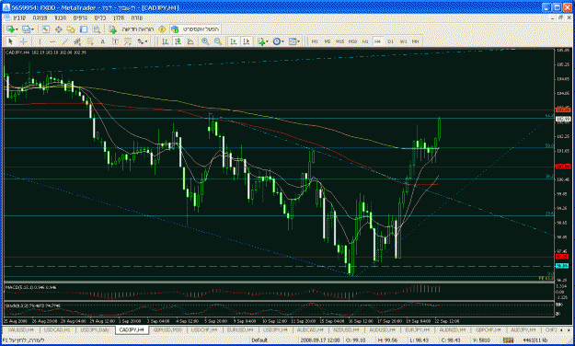Switch chart to line chart mode
The height and width of the screenshot is (346, 575).
click(190, 41)
